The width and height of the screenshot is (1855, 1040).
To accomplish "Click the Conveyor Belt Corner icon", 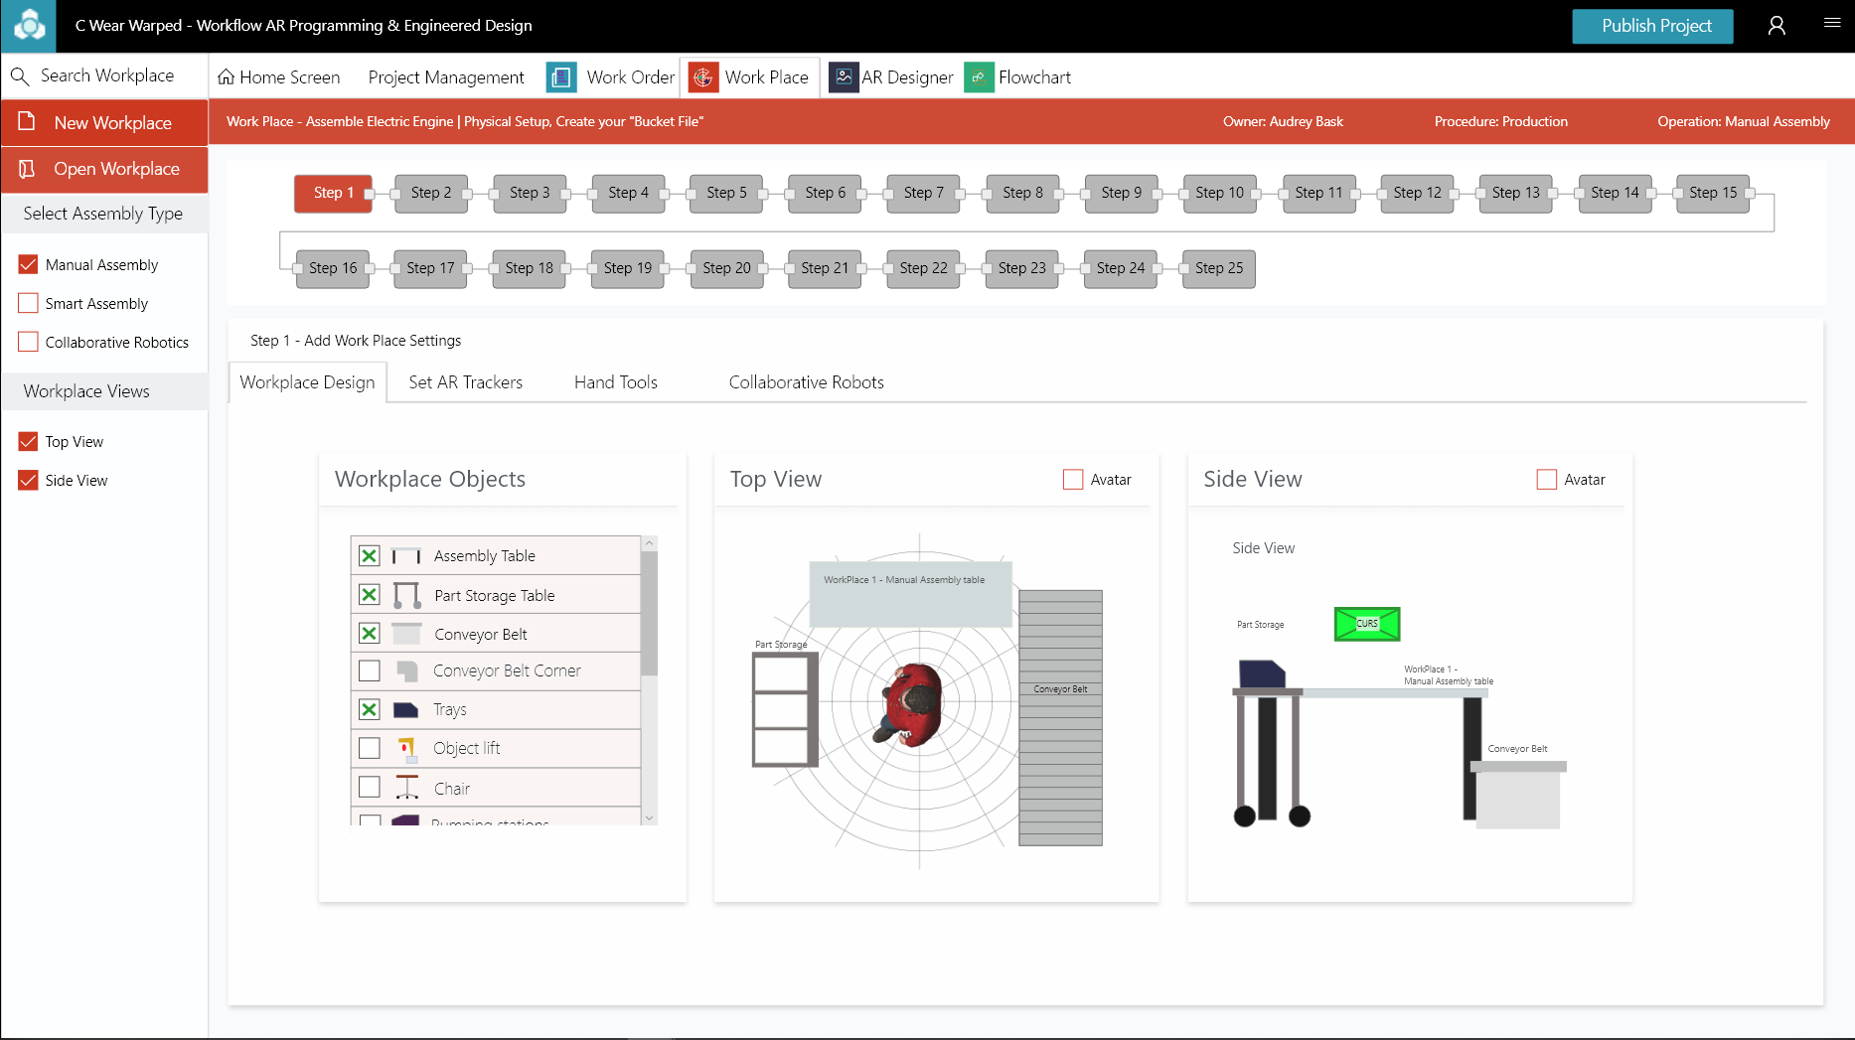I will 406,671.
